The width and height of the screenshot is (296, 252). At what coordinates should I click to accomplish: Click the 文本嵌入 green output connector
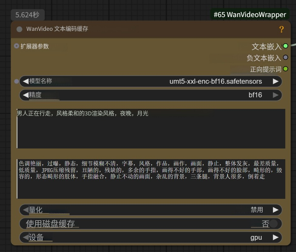[x=285, y=46]
